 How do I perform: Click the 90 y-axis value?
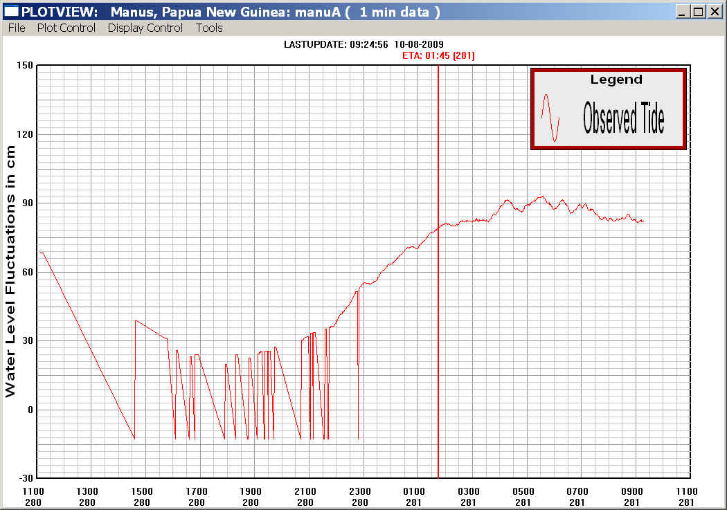(28, 203)
